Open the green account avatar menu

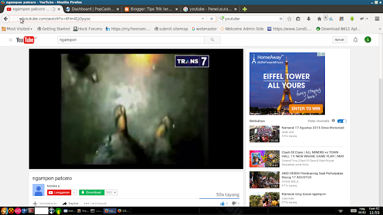coord(367,40)
